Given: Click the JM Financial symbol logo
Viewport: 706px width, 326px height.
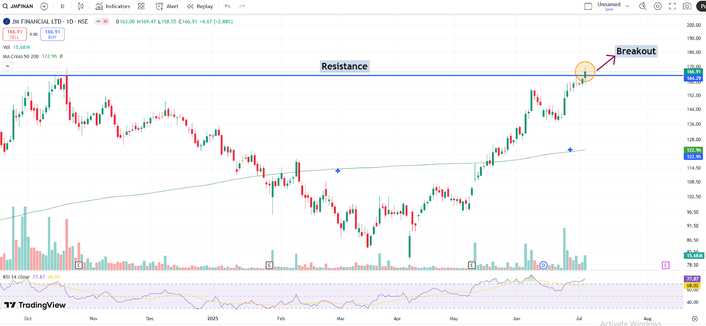Looking at the screenshot, I should [7, 21].
